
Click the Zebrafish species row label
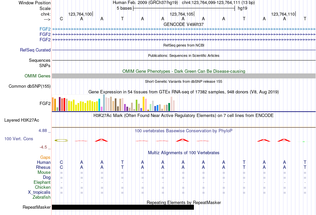42,197
